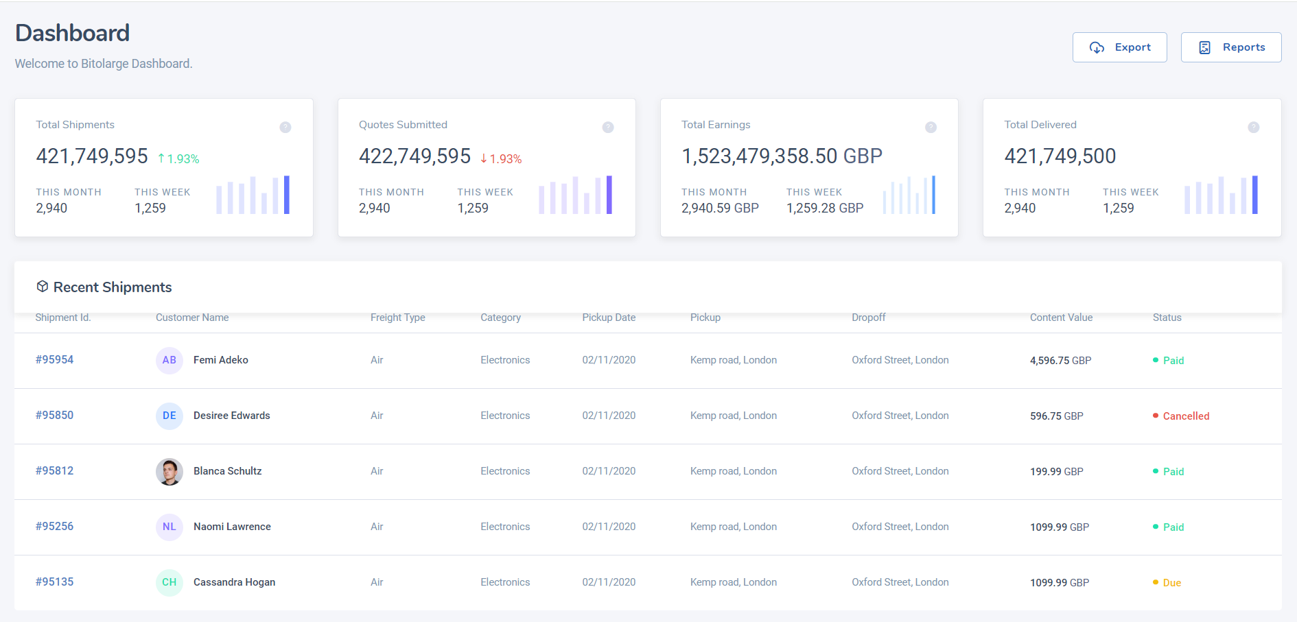
Task: Sort by Pickup Date column header
Action: 609,318
